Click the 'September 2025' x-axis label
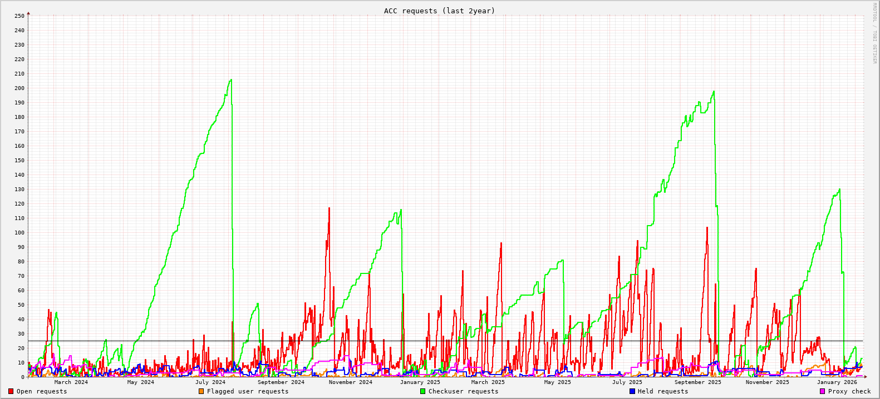880x399 pixels. 697,382
